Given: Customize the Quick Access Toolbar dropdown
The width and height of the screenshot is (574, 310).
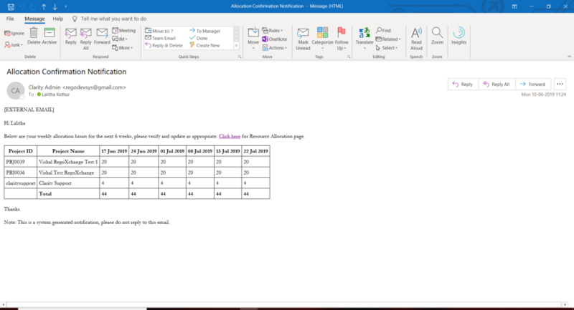Looking at the screenshot, I should (66, 6).
